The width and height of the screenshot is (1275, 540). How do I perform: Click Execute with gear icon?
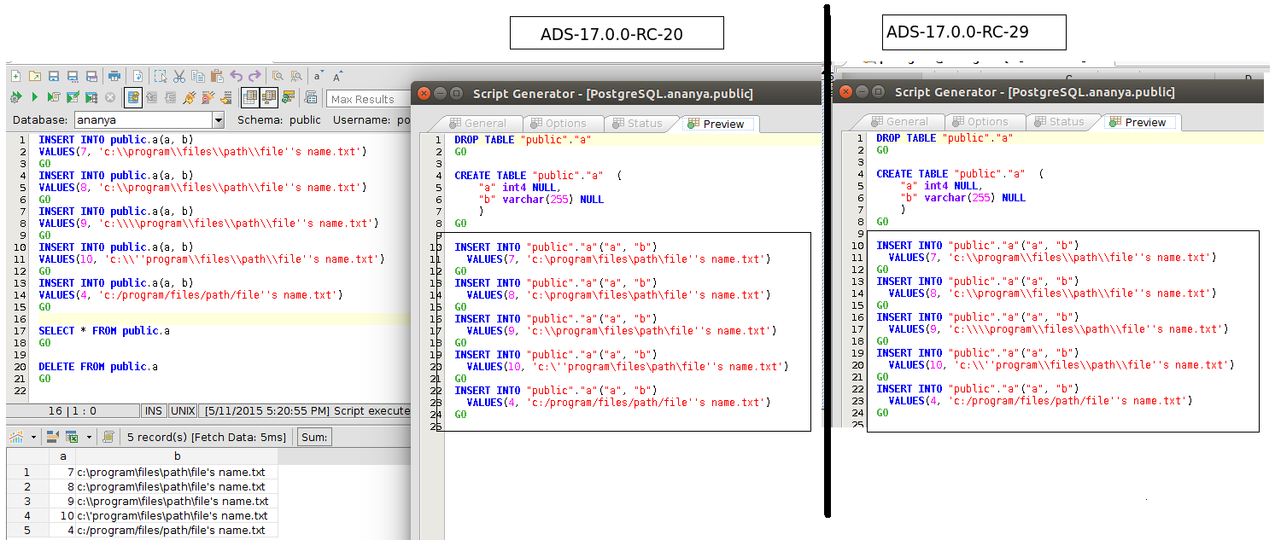(16, 97)
